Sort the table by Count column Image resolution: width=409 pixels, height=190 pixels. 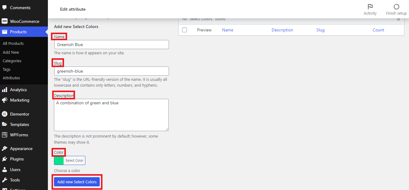pyautogui.click(x=378, y=30)
